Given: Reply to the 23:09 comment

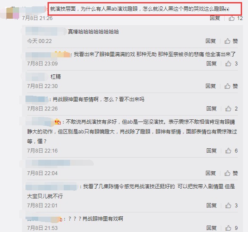Looking at the screenshot, I should 211,64.
